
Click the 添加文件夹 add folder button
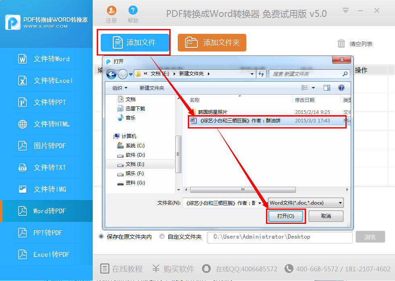pyautogui.click(x=212, y=43)
